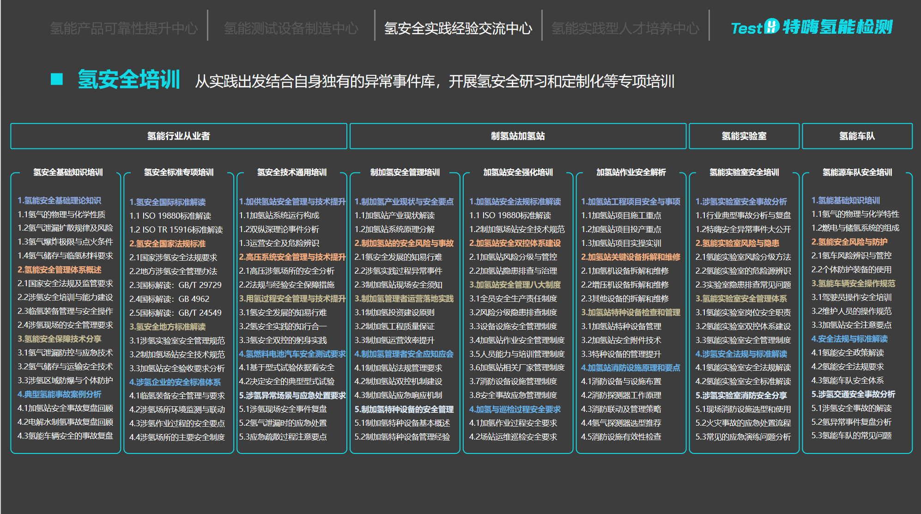
Task: Click the TestH 特嗨氢能检测 logo
Action: click(x=812, y=27)
